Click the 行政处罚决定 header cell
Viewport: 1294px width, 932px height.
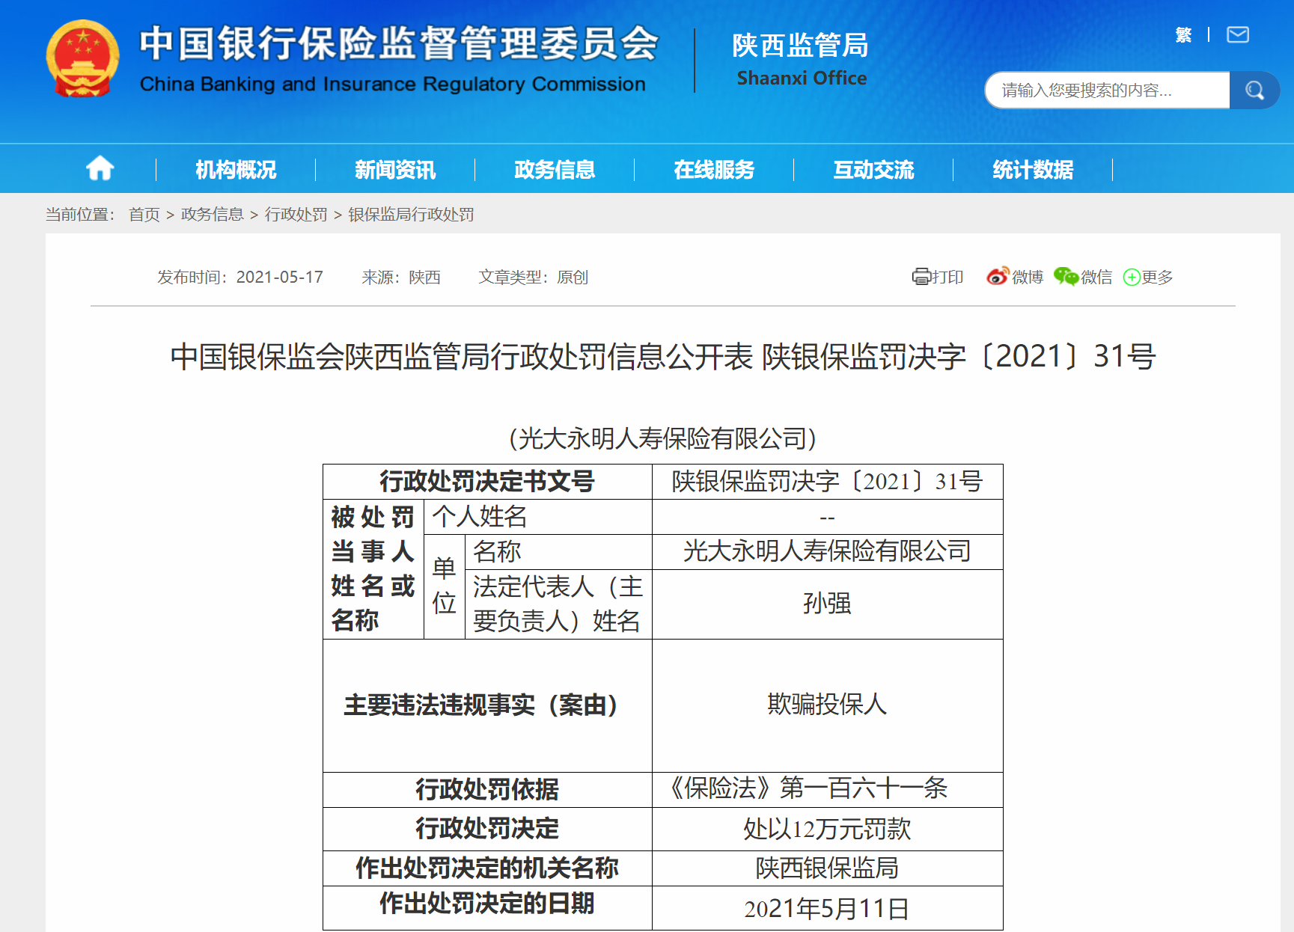click(487, 829)
